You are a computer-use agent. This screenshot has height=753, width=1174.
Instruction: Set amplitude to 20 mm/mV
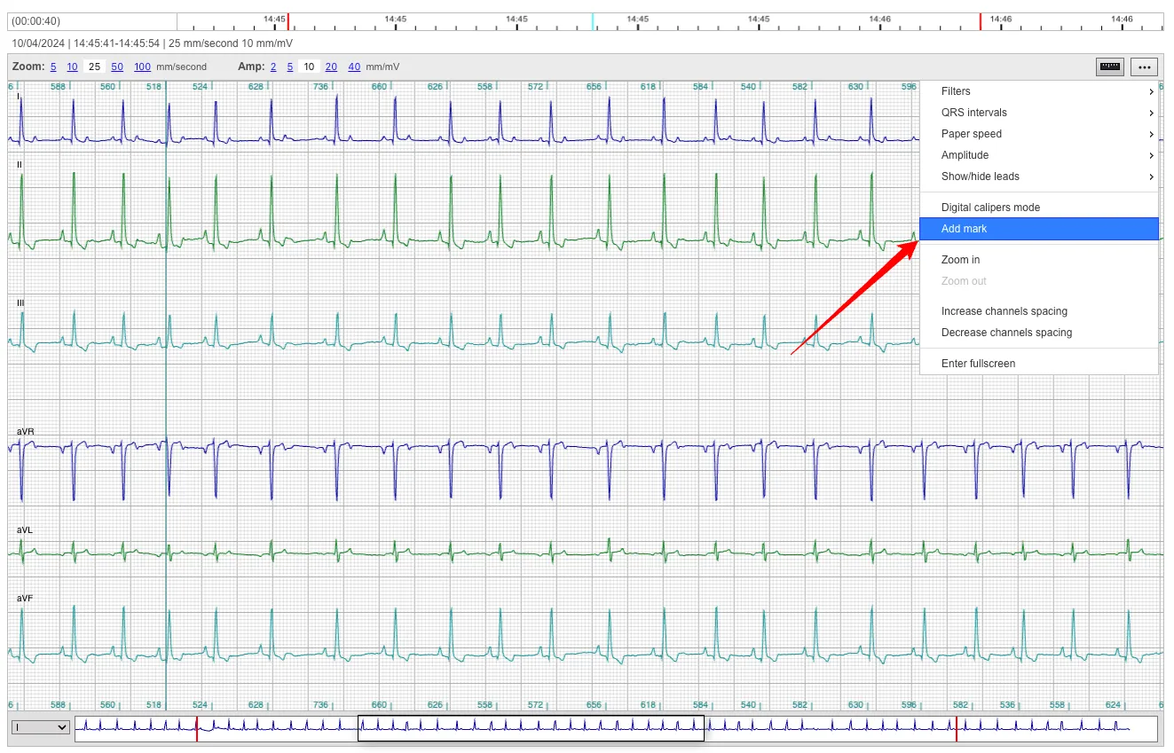331,67
